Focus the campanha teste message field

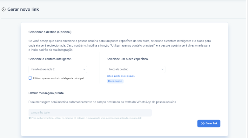point(90,113)
